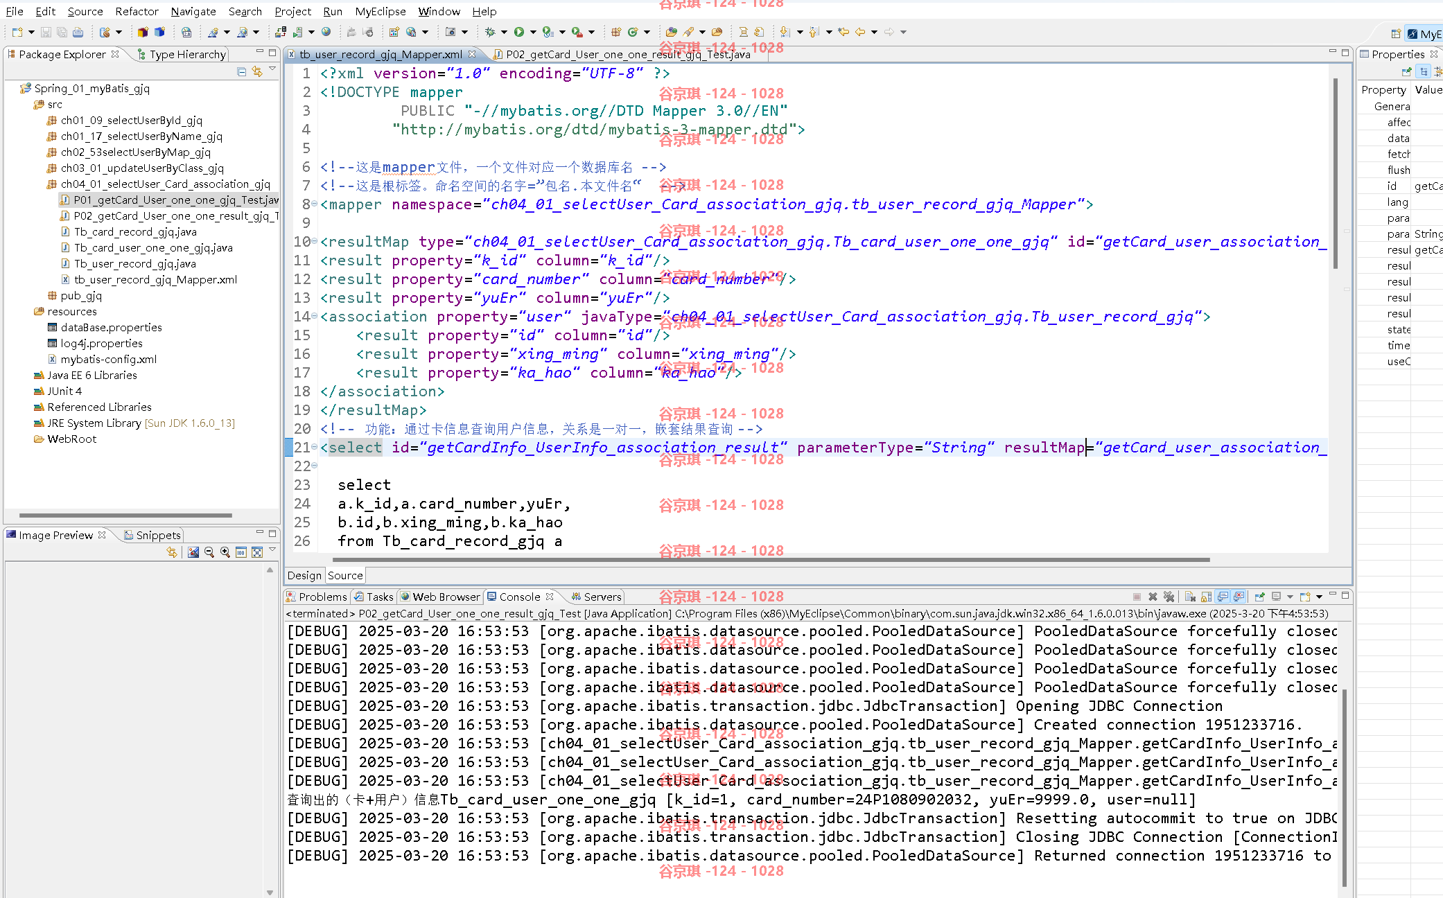Open the MyEclipse menu
Image resolution: width=1443 pixels, height=898 pixels.
381,11
